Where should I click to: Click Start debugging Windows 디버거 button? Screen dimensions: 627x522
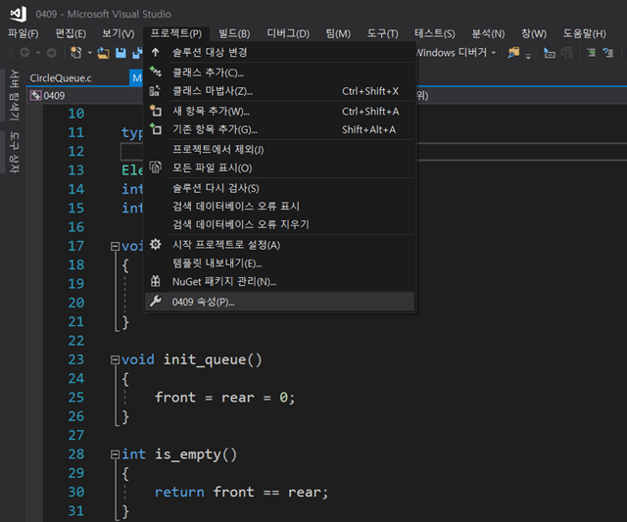(x=452, y=52)
